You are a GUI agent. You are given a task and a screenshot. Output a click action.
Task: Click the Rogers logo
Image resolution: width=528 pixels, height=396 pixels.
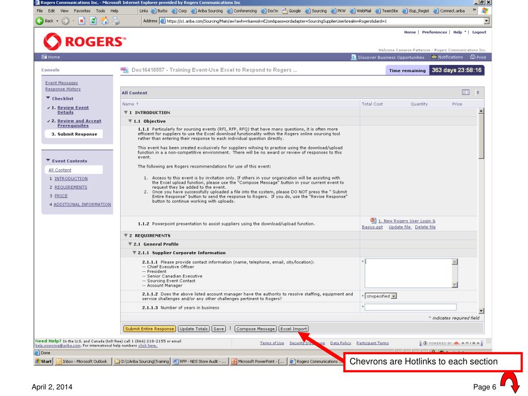(85, 41)
